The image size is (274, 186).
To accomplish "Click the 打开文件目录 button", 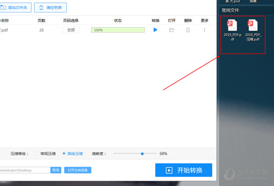I will [x=78, y=170].
